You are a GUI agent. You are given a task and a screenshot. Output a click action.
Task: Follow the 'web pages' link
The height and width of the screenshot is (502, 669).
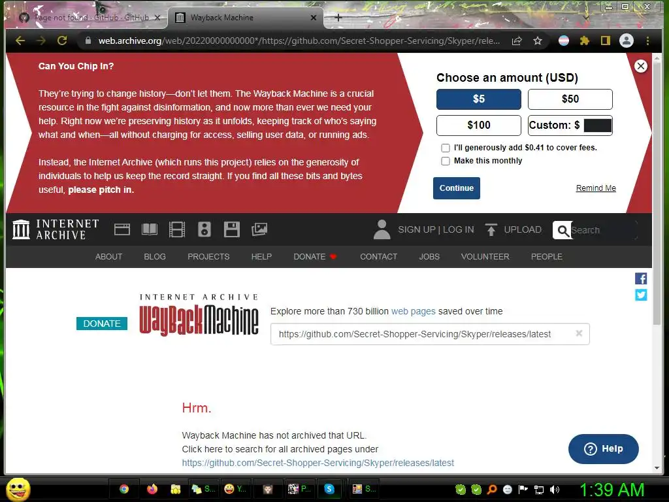pos(413,311)
